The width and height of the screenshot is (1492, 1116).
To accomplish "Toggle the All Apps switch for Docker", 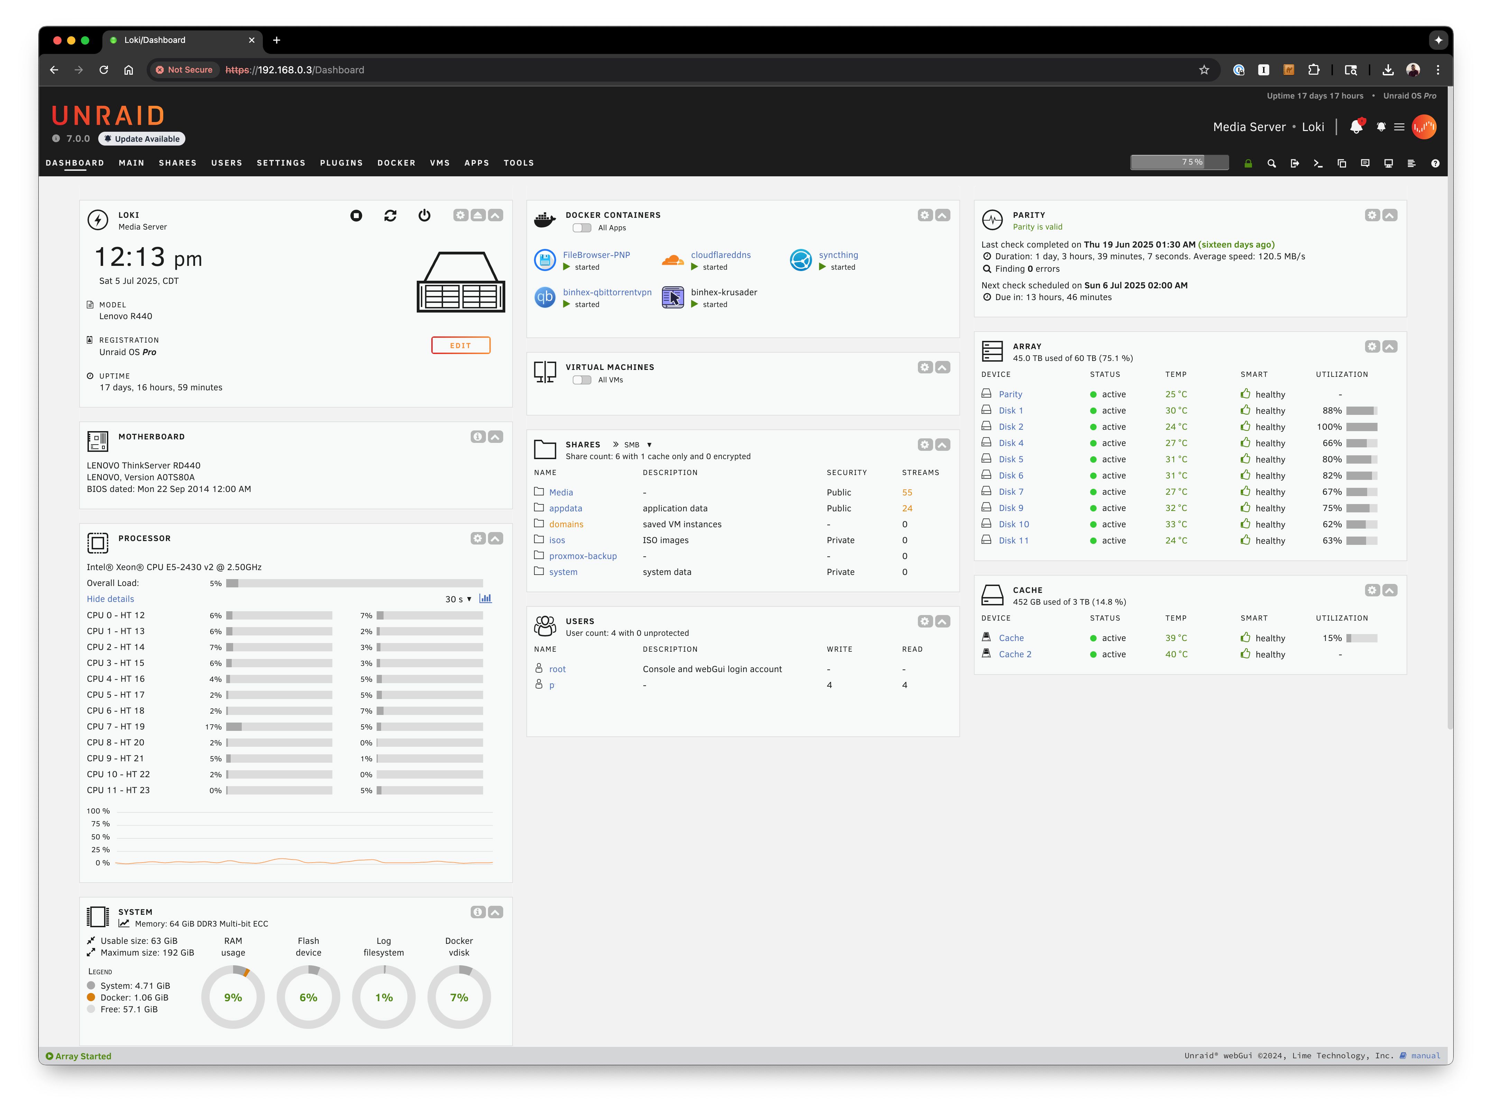I will coord(581,228).
